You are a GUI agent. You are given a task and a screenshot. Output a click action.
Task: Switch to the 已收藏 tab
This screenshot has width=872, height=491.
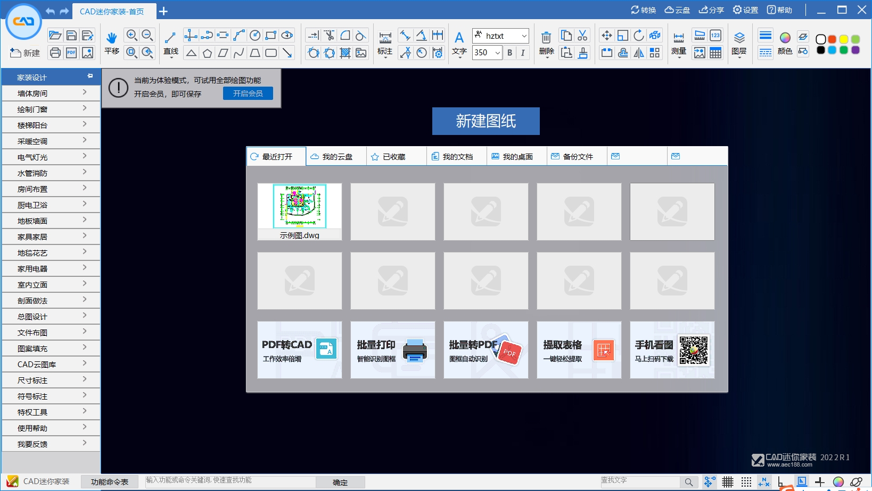[x=396, y=157]
